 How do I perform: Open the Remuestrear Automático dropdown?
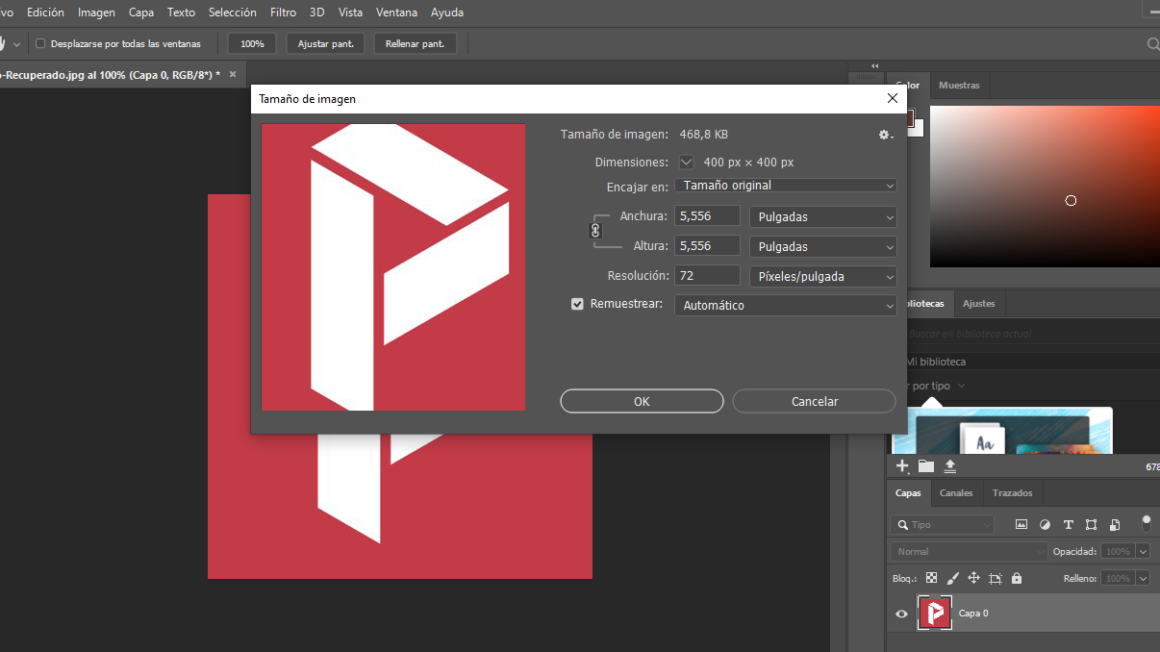point(786,305)
